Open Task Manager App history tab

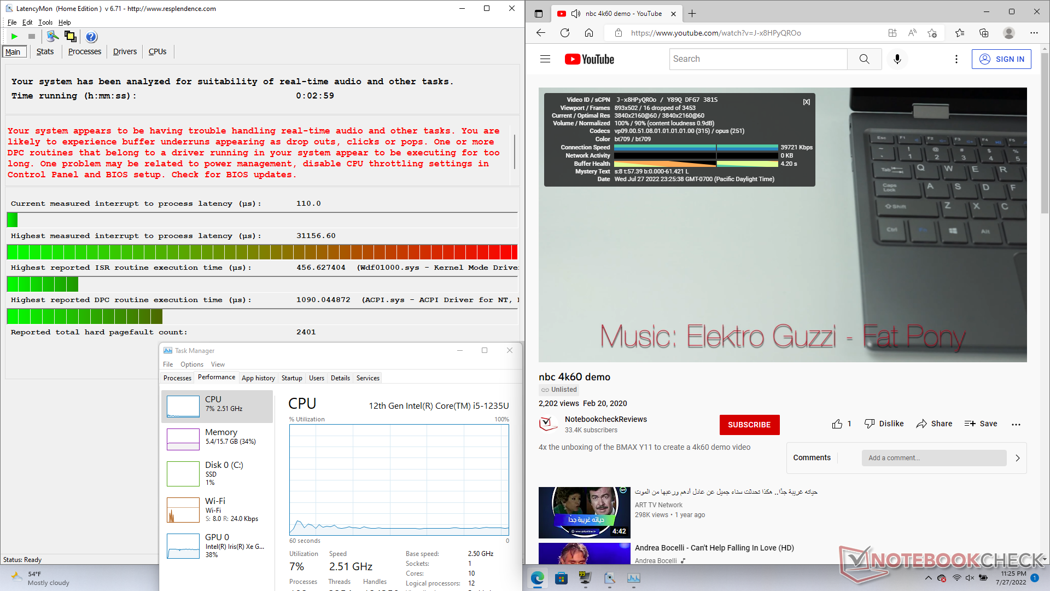(x=258, y=378)
